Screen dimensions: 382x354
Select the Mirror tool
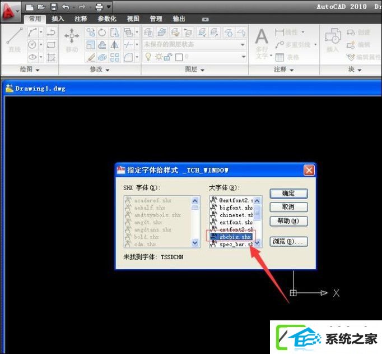tap(114, 45)
